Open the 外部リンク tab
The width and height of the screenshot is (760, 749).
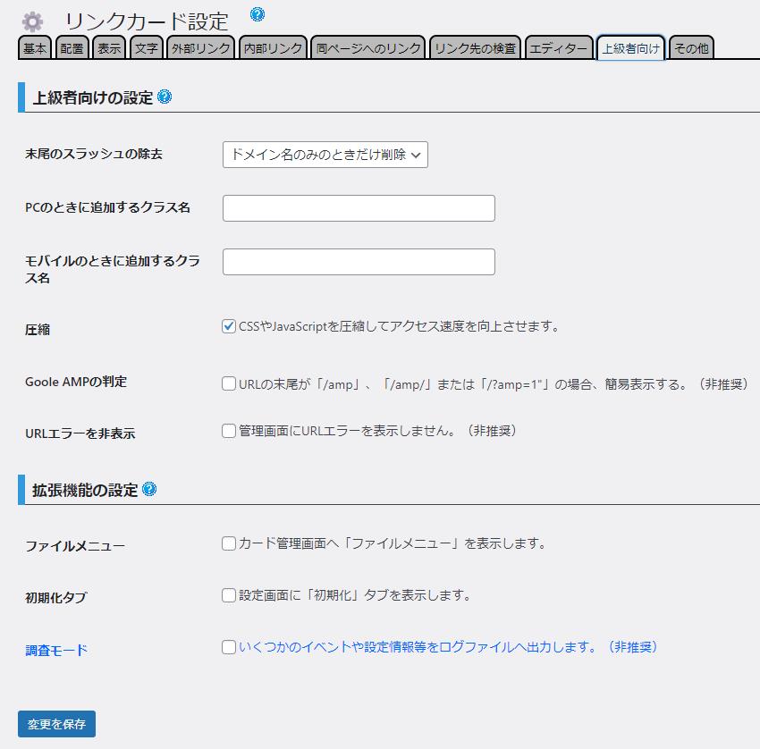point(201,48)
